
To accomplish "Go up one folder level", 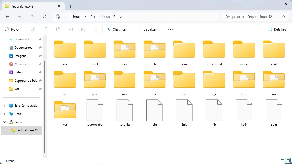I will coord(32,17).
